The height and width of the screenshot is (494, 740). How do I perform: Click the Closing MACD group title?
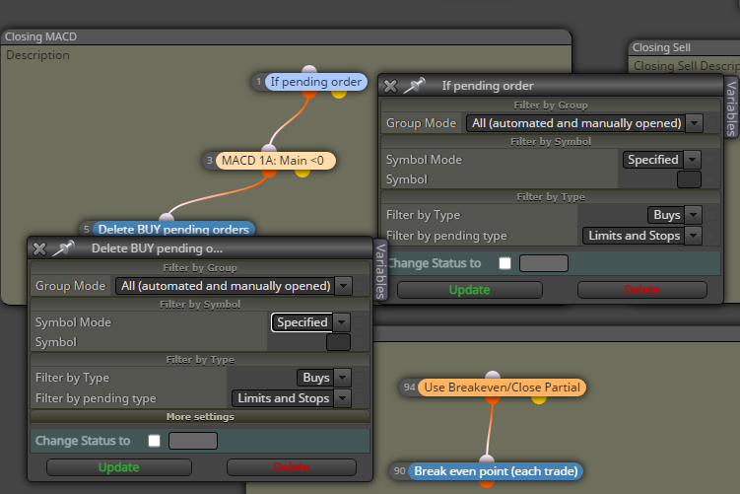tap(41, 36)
